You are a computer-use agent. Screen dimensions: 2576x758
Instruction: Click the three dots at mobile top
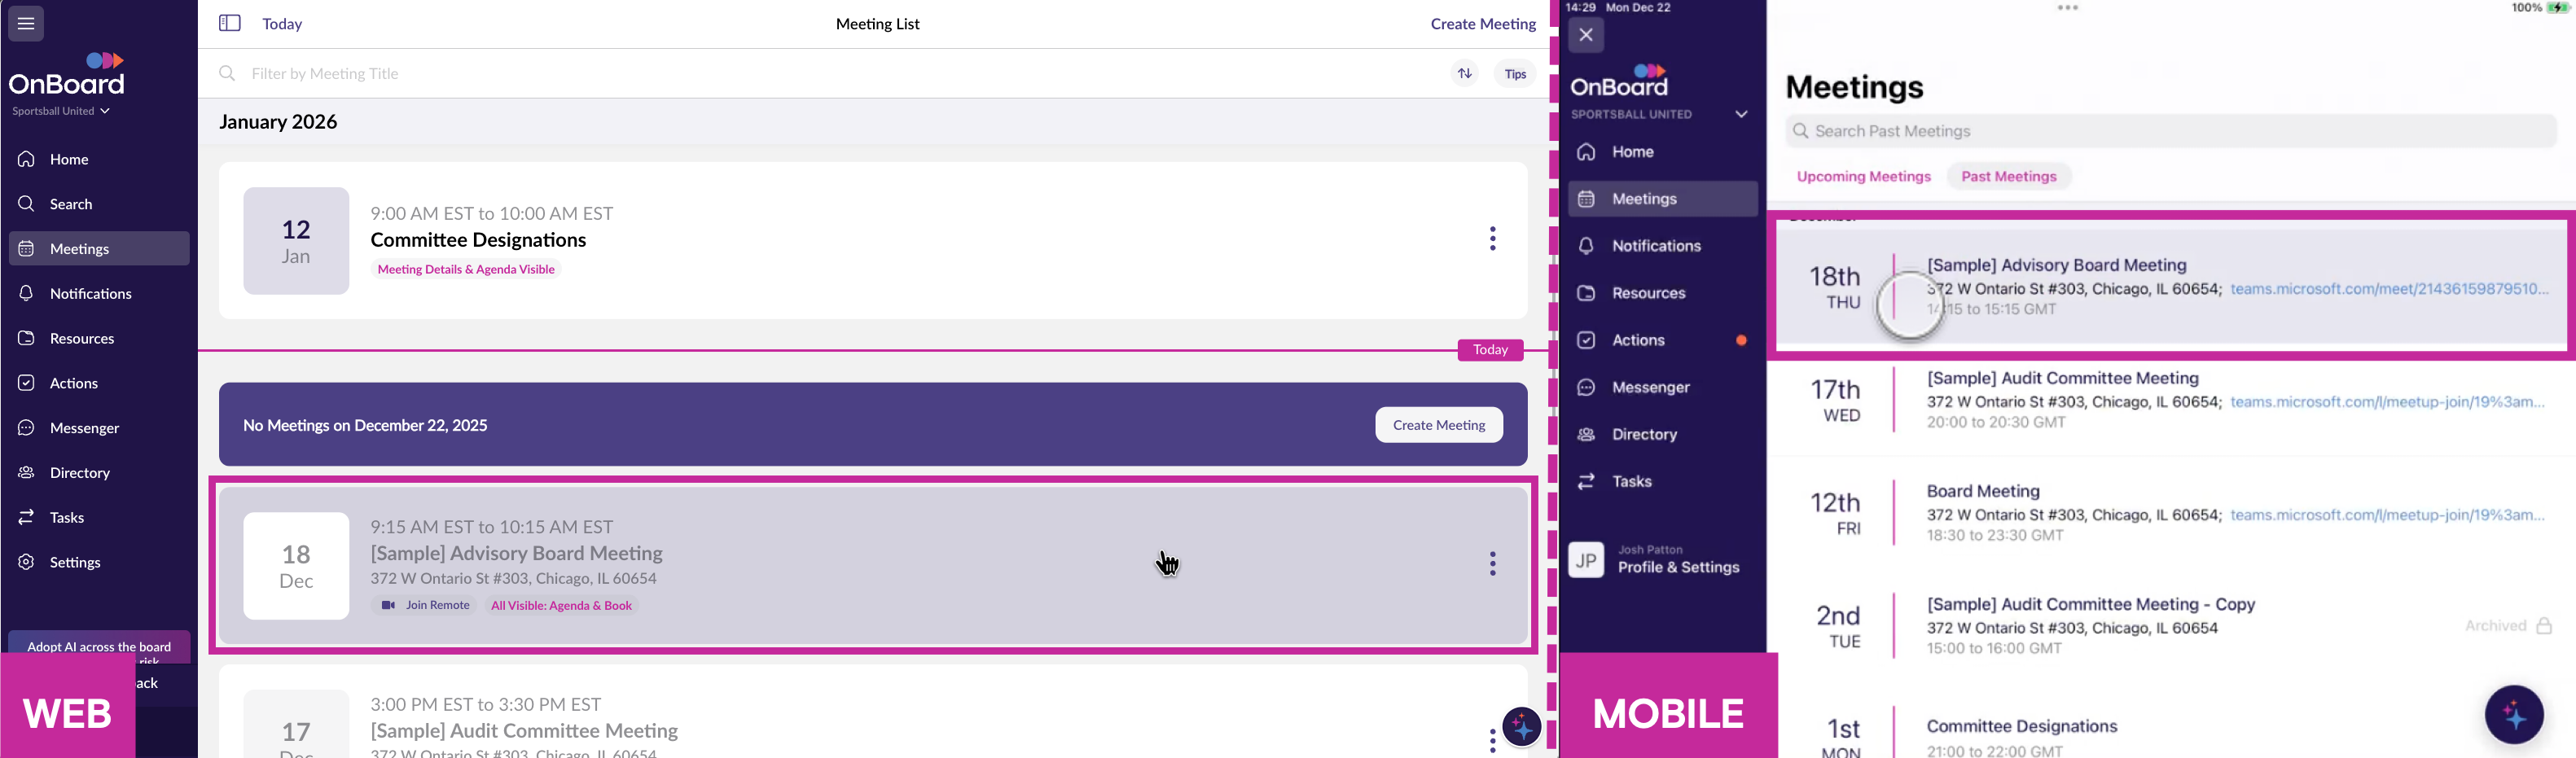[x=2067, y=8]
